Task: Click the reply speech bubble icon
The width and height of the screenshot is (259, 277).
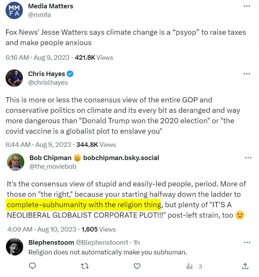Action: tap(33, 266)
